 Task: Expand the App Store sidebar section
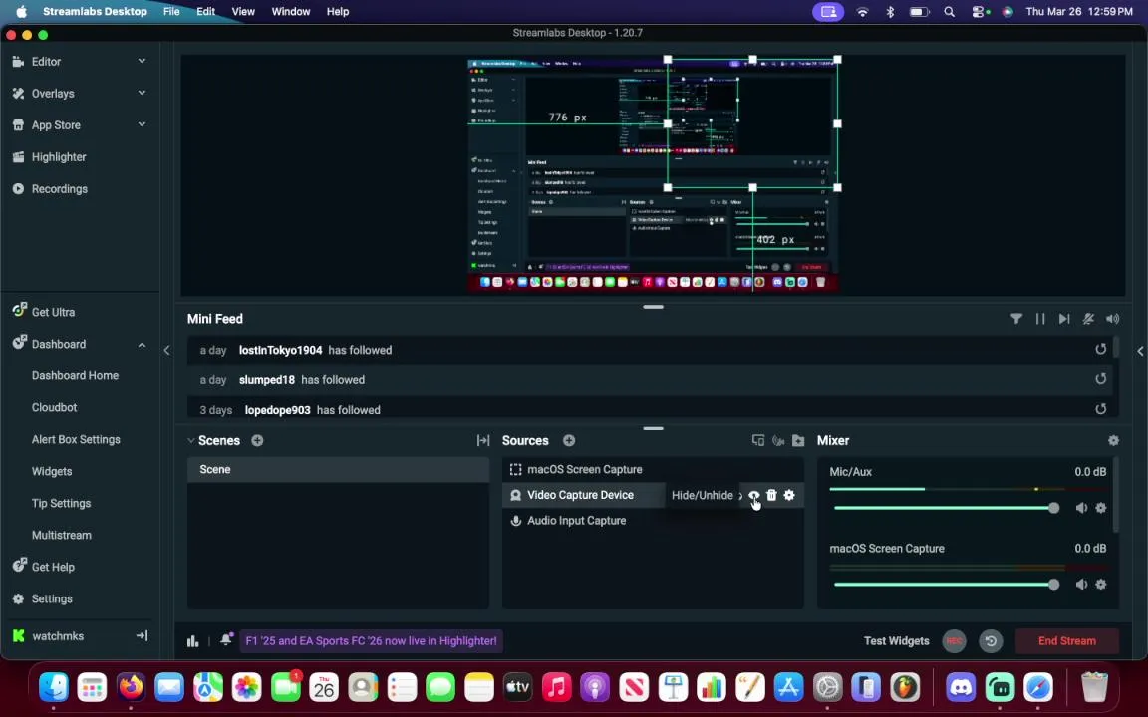pos(143,124)
